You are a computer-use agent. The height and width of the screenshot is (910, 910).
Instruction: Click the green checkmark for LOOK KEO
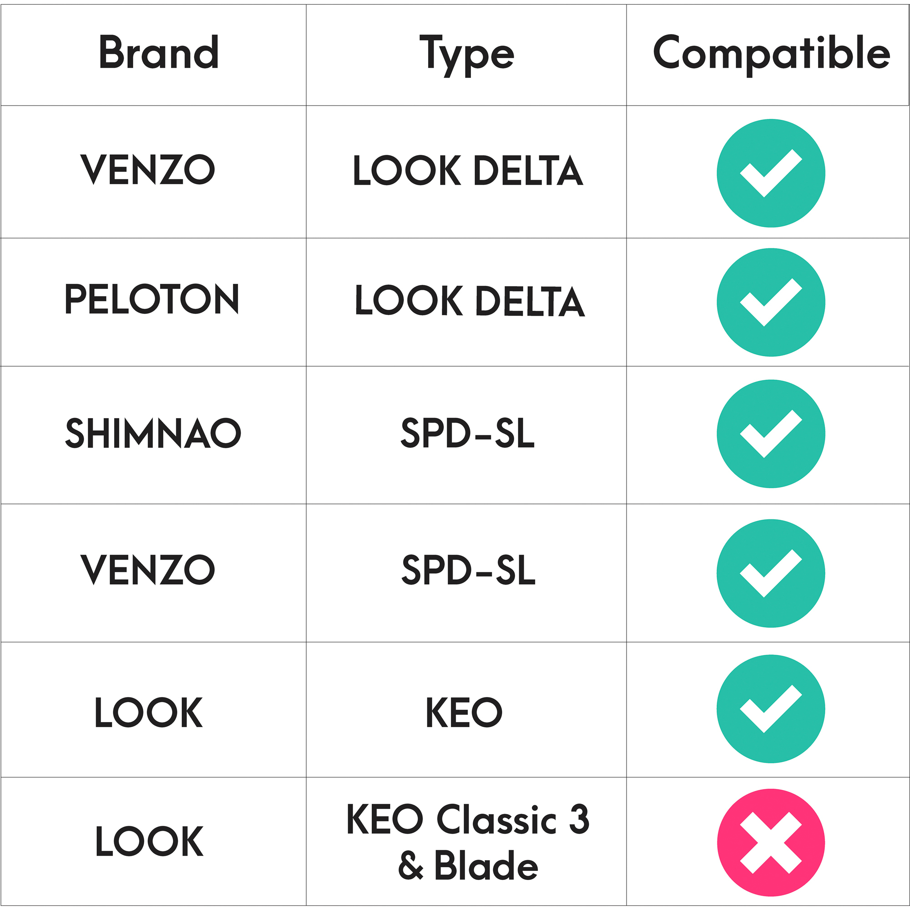771,709
